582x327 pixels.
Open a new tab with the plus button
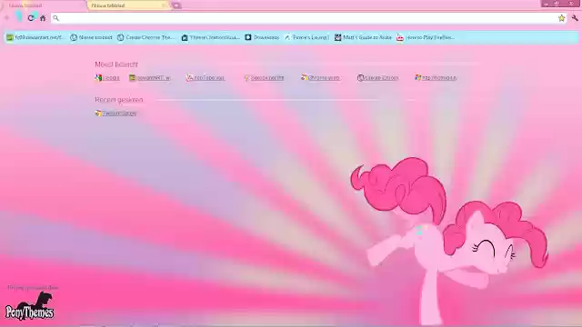176,5
